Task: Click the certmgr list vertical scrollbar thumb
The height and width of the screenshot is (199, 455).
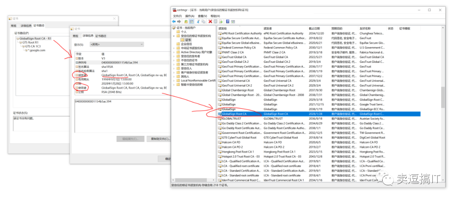Action: [x=443, y=97]
